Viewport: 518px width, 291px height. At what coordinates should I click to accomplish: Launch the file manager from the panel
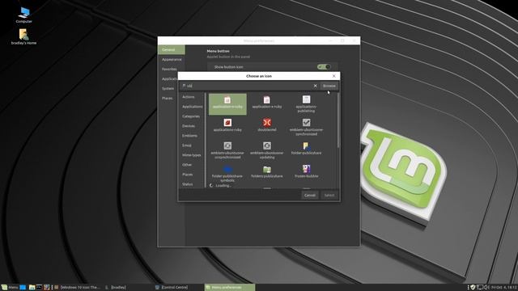tap(32, 288)
